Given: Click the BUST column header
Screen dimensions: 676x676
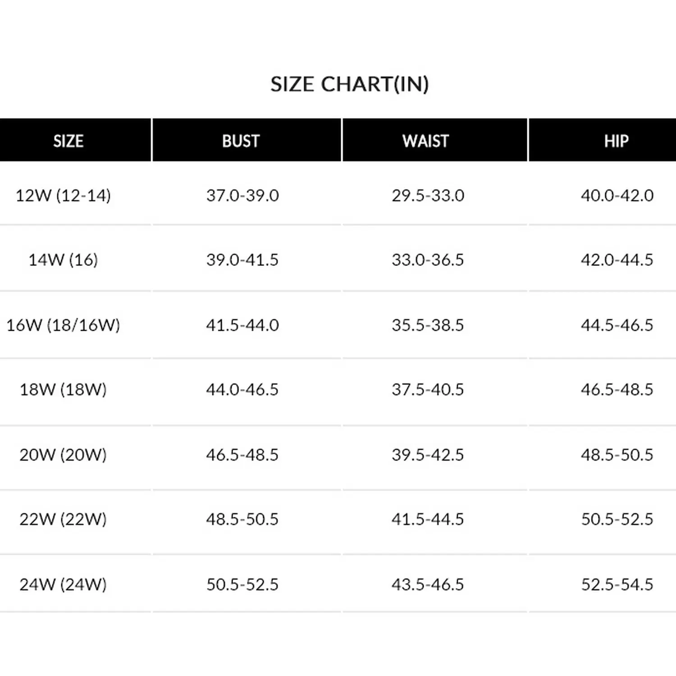Looking at the screenshot, I should 241,141.
